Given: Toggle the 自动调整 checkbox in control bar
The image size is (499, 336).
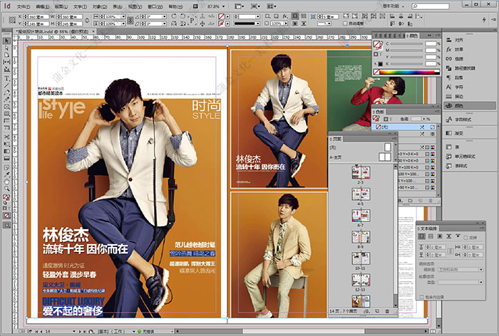Looking at the screenshot, I should coord(344,23).
